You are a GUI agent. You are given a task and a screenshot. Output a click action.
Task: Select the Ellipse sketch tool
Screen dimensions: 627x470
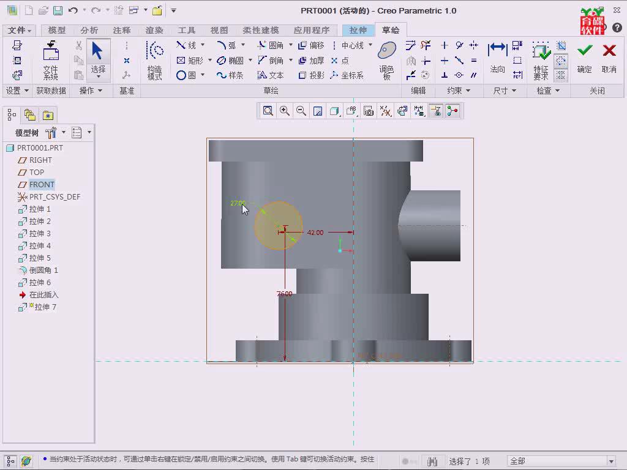tap(230, 61)
